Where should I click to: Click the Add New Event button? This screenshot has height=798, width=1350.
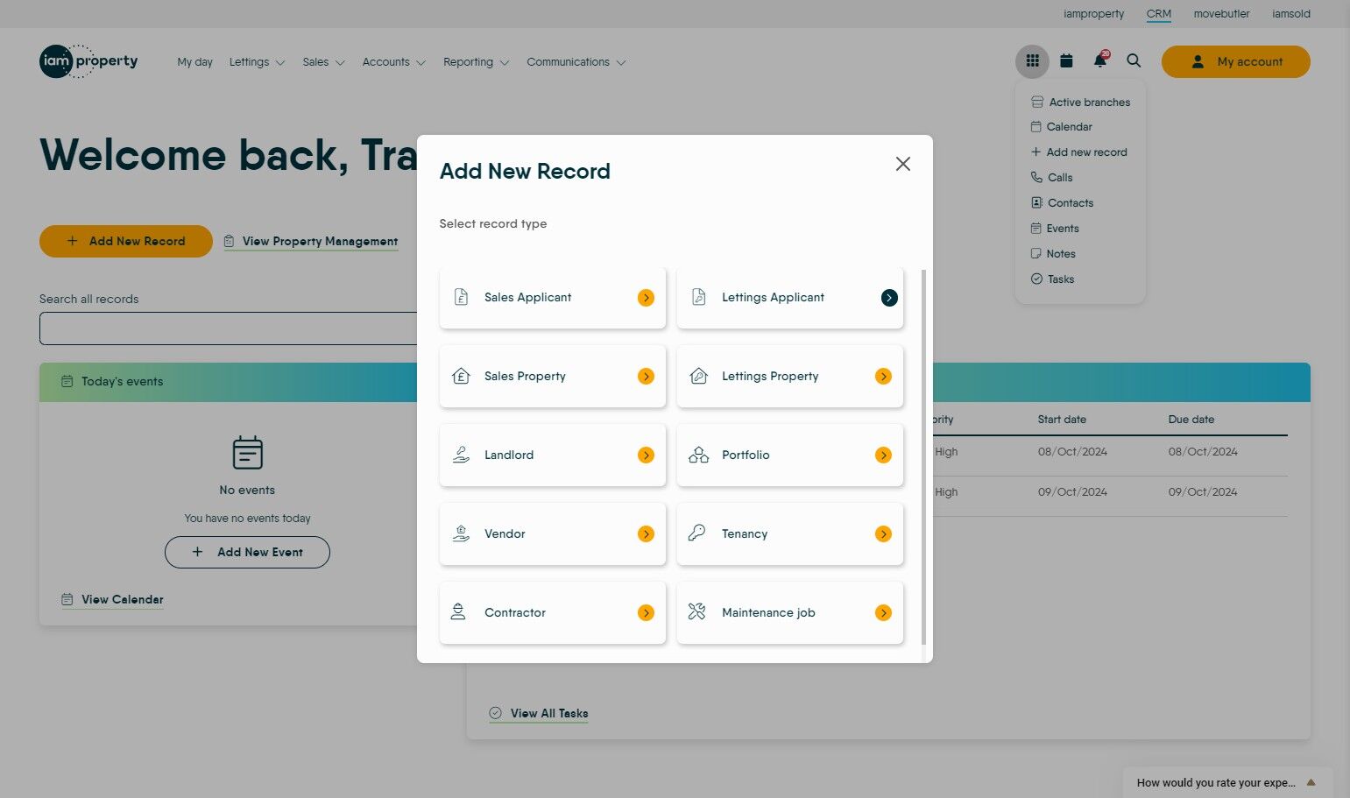(x=247, y=552)
